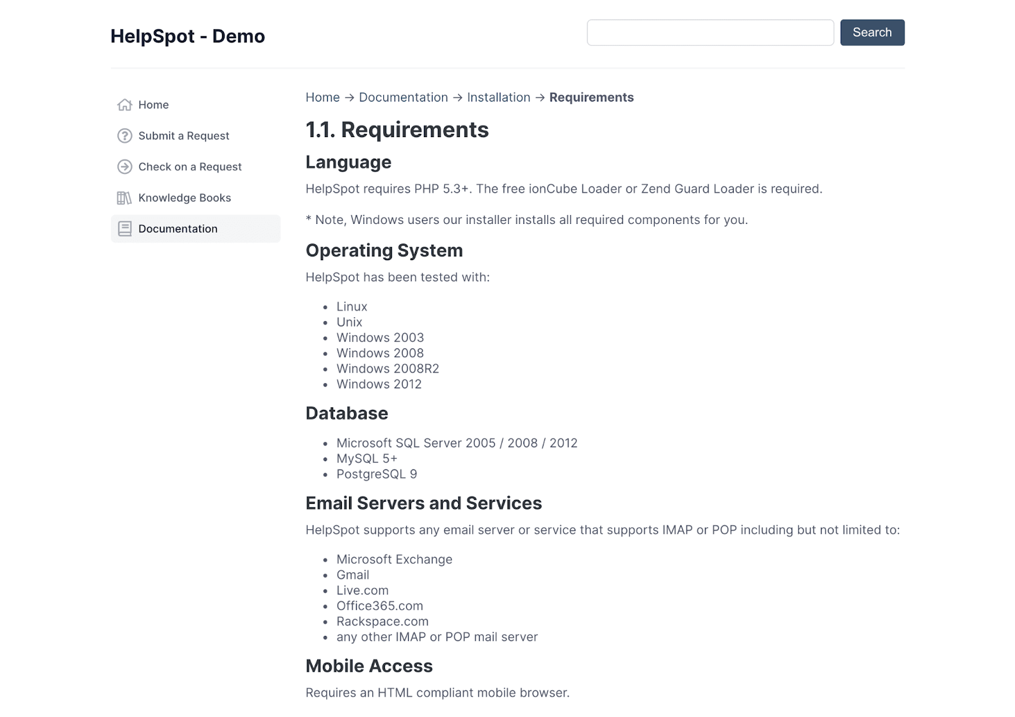Go back to Installation in the breadcrumb
Viewport: 1015px width, 717px height.
click(x=498, y=97)
